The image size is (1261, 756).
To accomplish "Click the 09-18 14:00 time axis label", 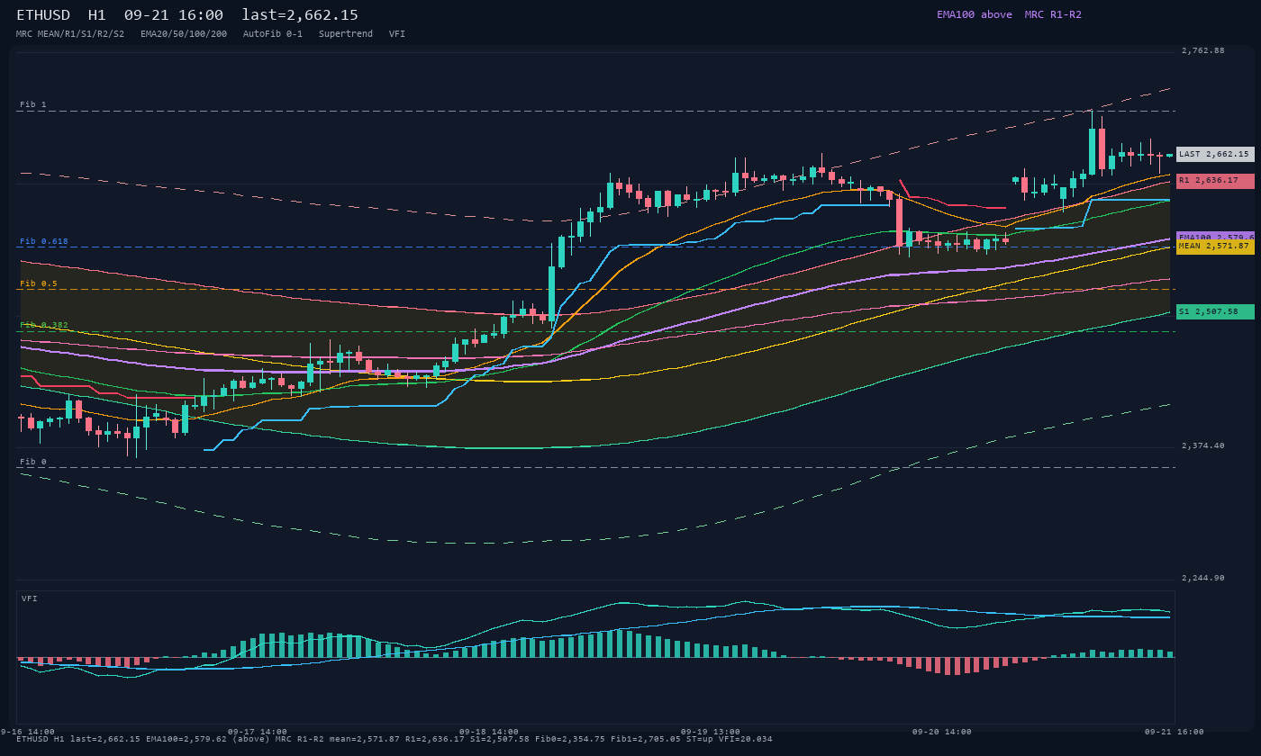I will (x=489, y=732).
